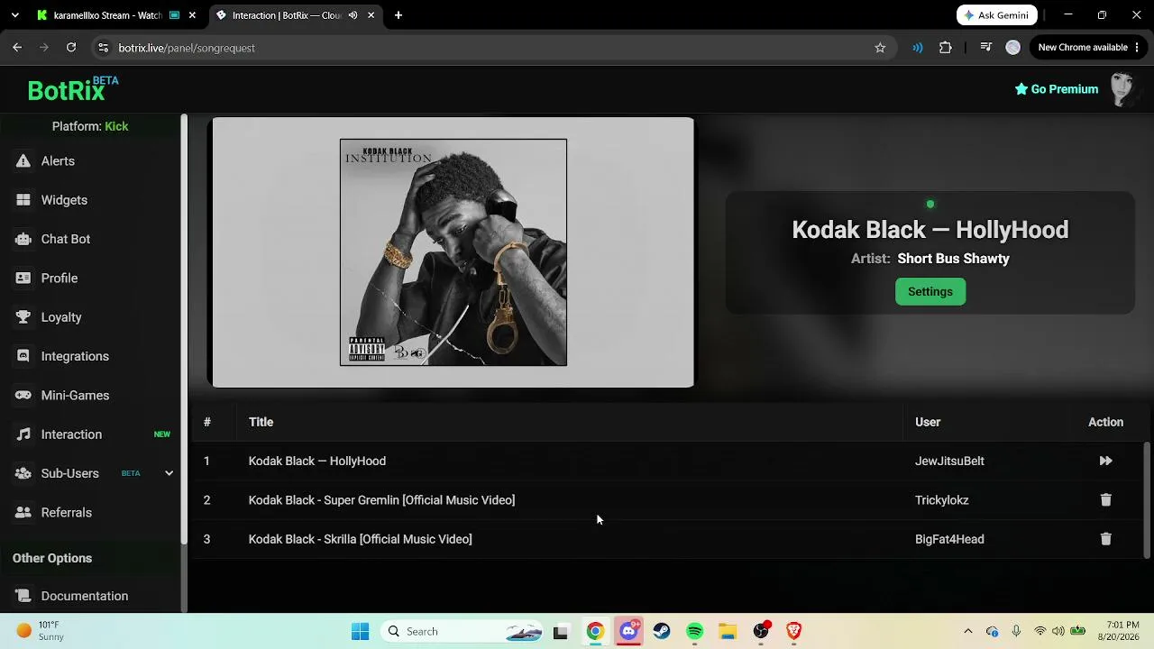Screen dimensions: 1154x649
Task: Open the Windows Start menu
Action: (x=360, y=631)
